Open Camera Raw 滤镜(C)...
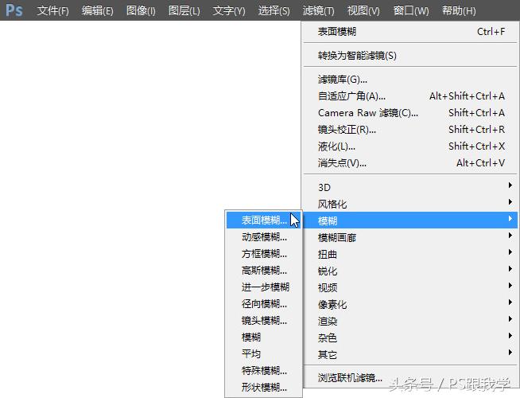520x398 pixels. (410, 113)
